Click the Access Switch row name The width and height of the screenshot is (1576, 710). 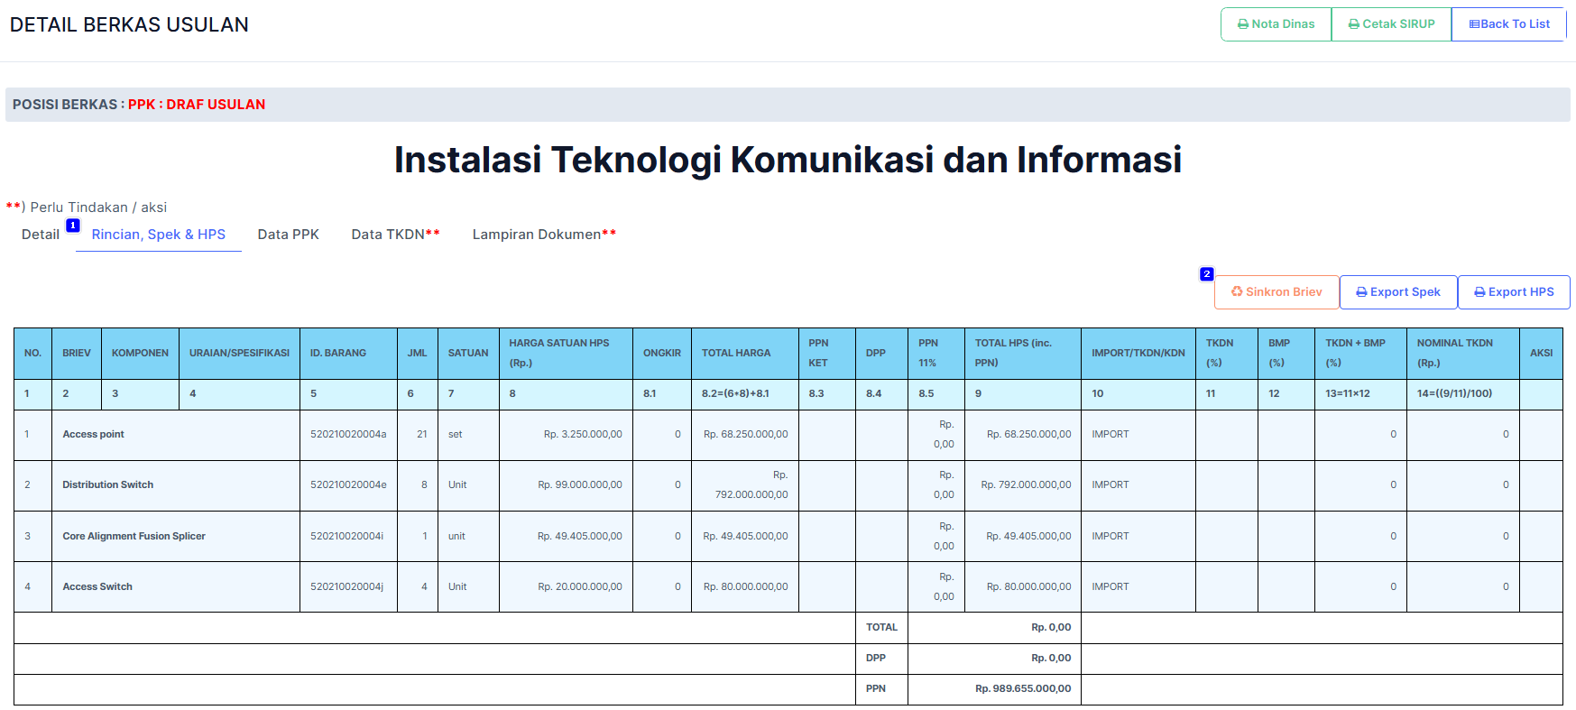(97, 587)
